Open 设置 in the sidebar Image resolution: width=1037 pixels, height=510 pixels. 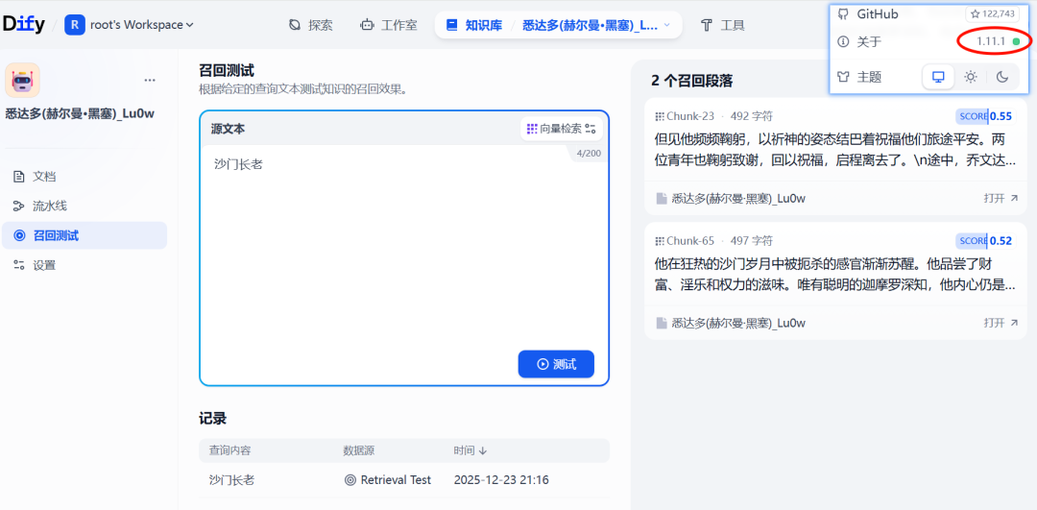pyautogui.click(x=84, y=265)
